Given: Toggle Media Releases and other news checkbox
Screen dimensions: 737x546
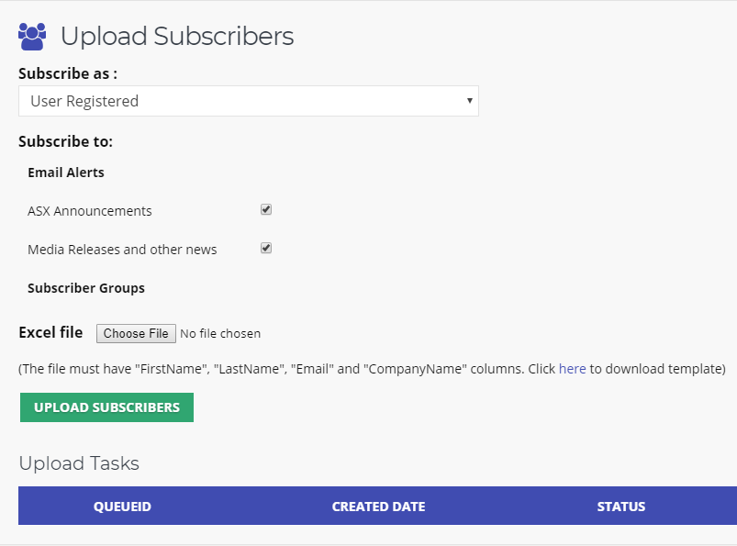Looking at the screenshot, I should tap(266, 248).
